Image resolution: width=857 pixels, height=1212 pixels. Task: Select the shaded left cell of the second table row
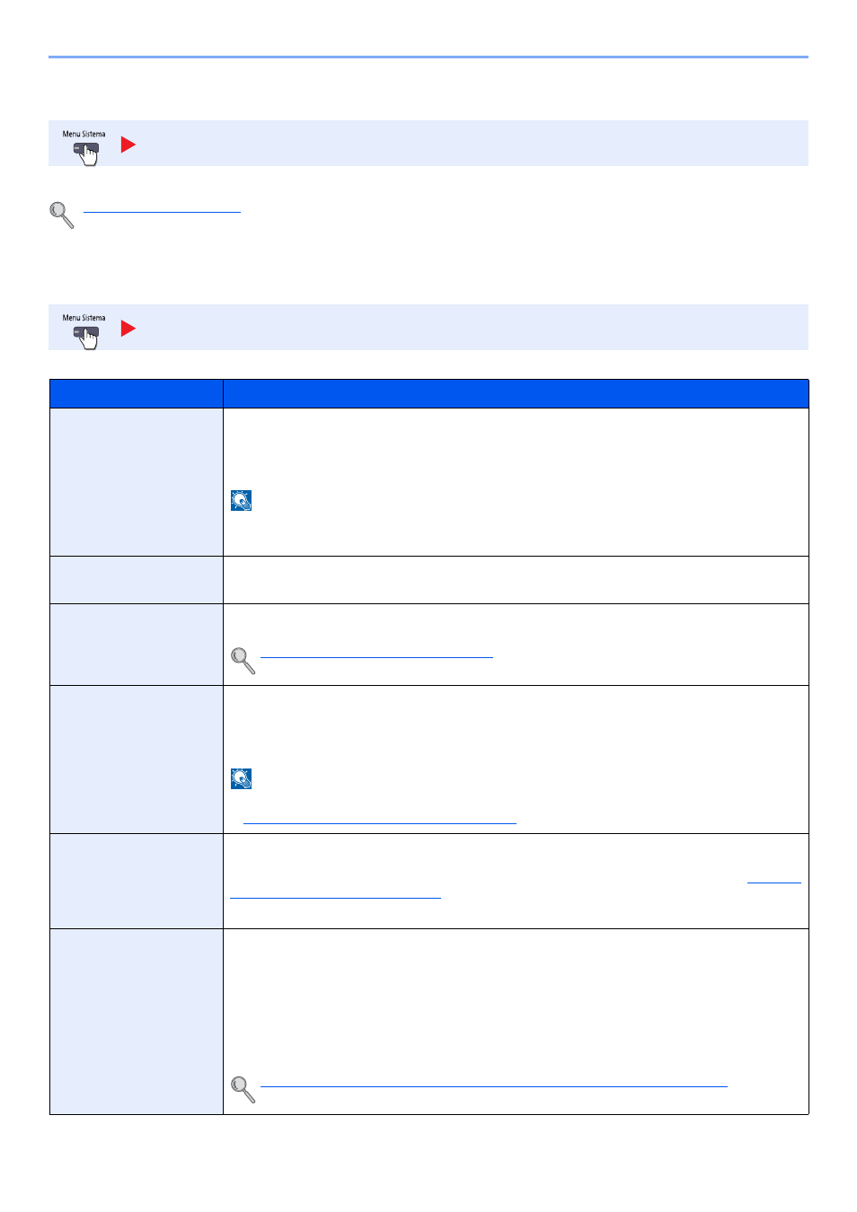[x=137, y=580]
